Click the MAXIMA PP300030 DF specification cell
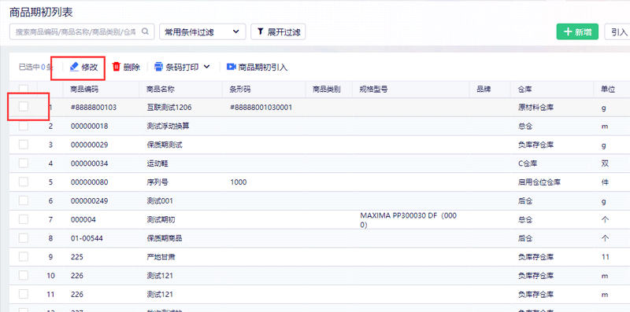Image resolution: width=630 pixels, height=312 pixels. (x=409, y=220)
